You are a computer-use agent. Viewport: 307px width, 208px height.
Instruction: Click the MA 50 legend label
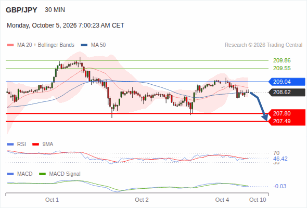pos(98,45)
